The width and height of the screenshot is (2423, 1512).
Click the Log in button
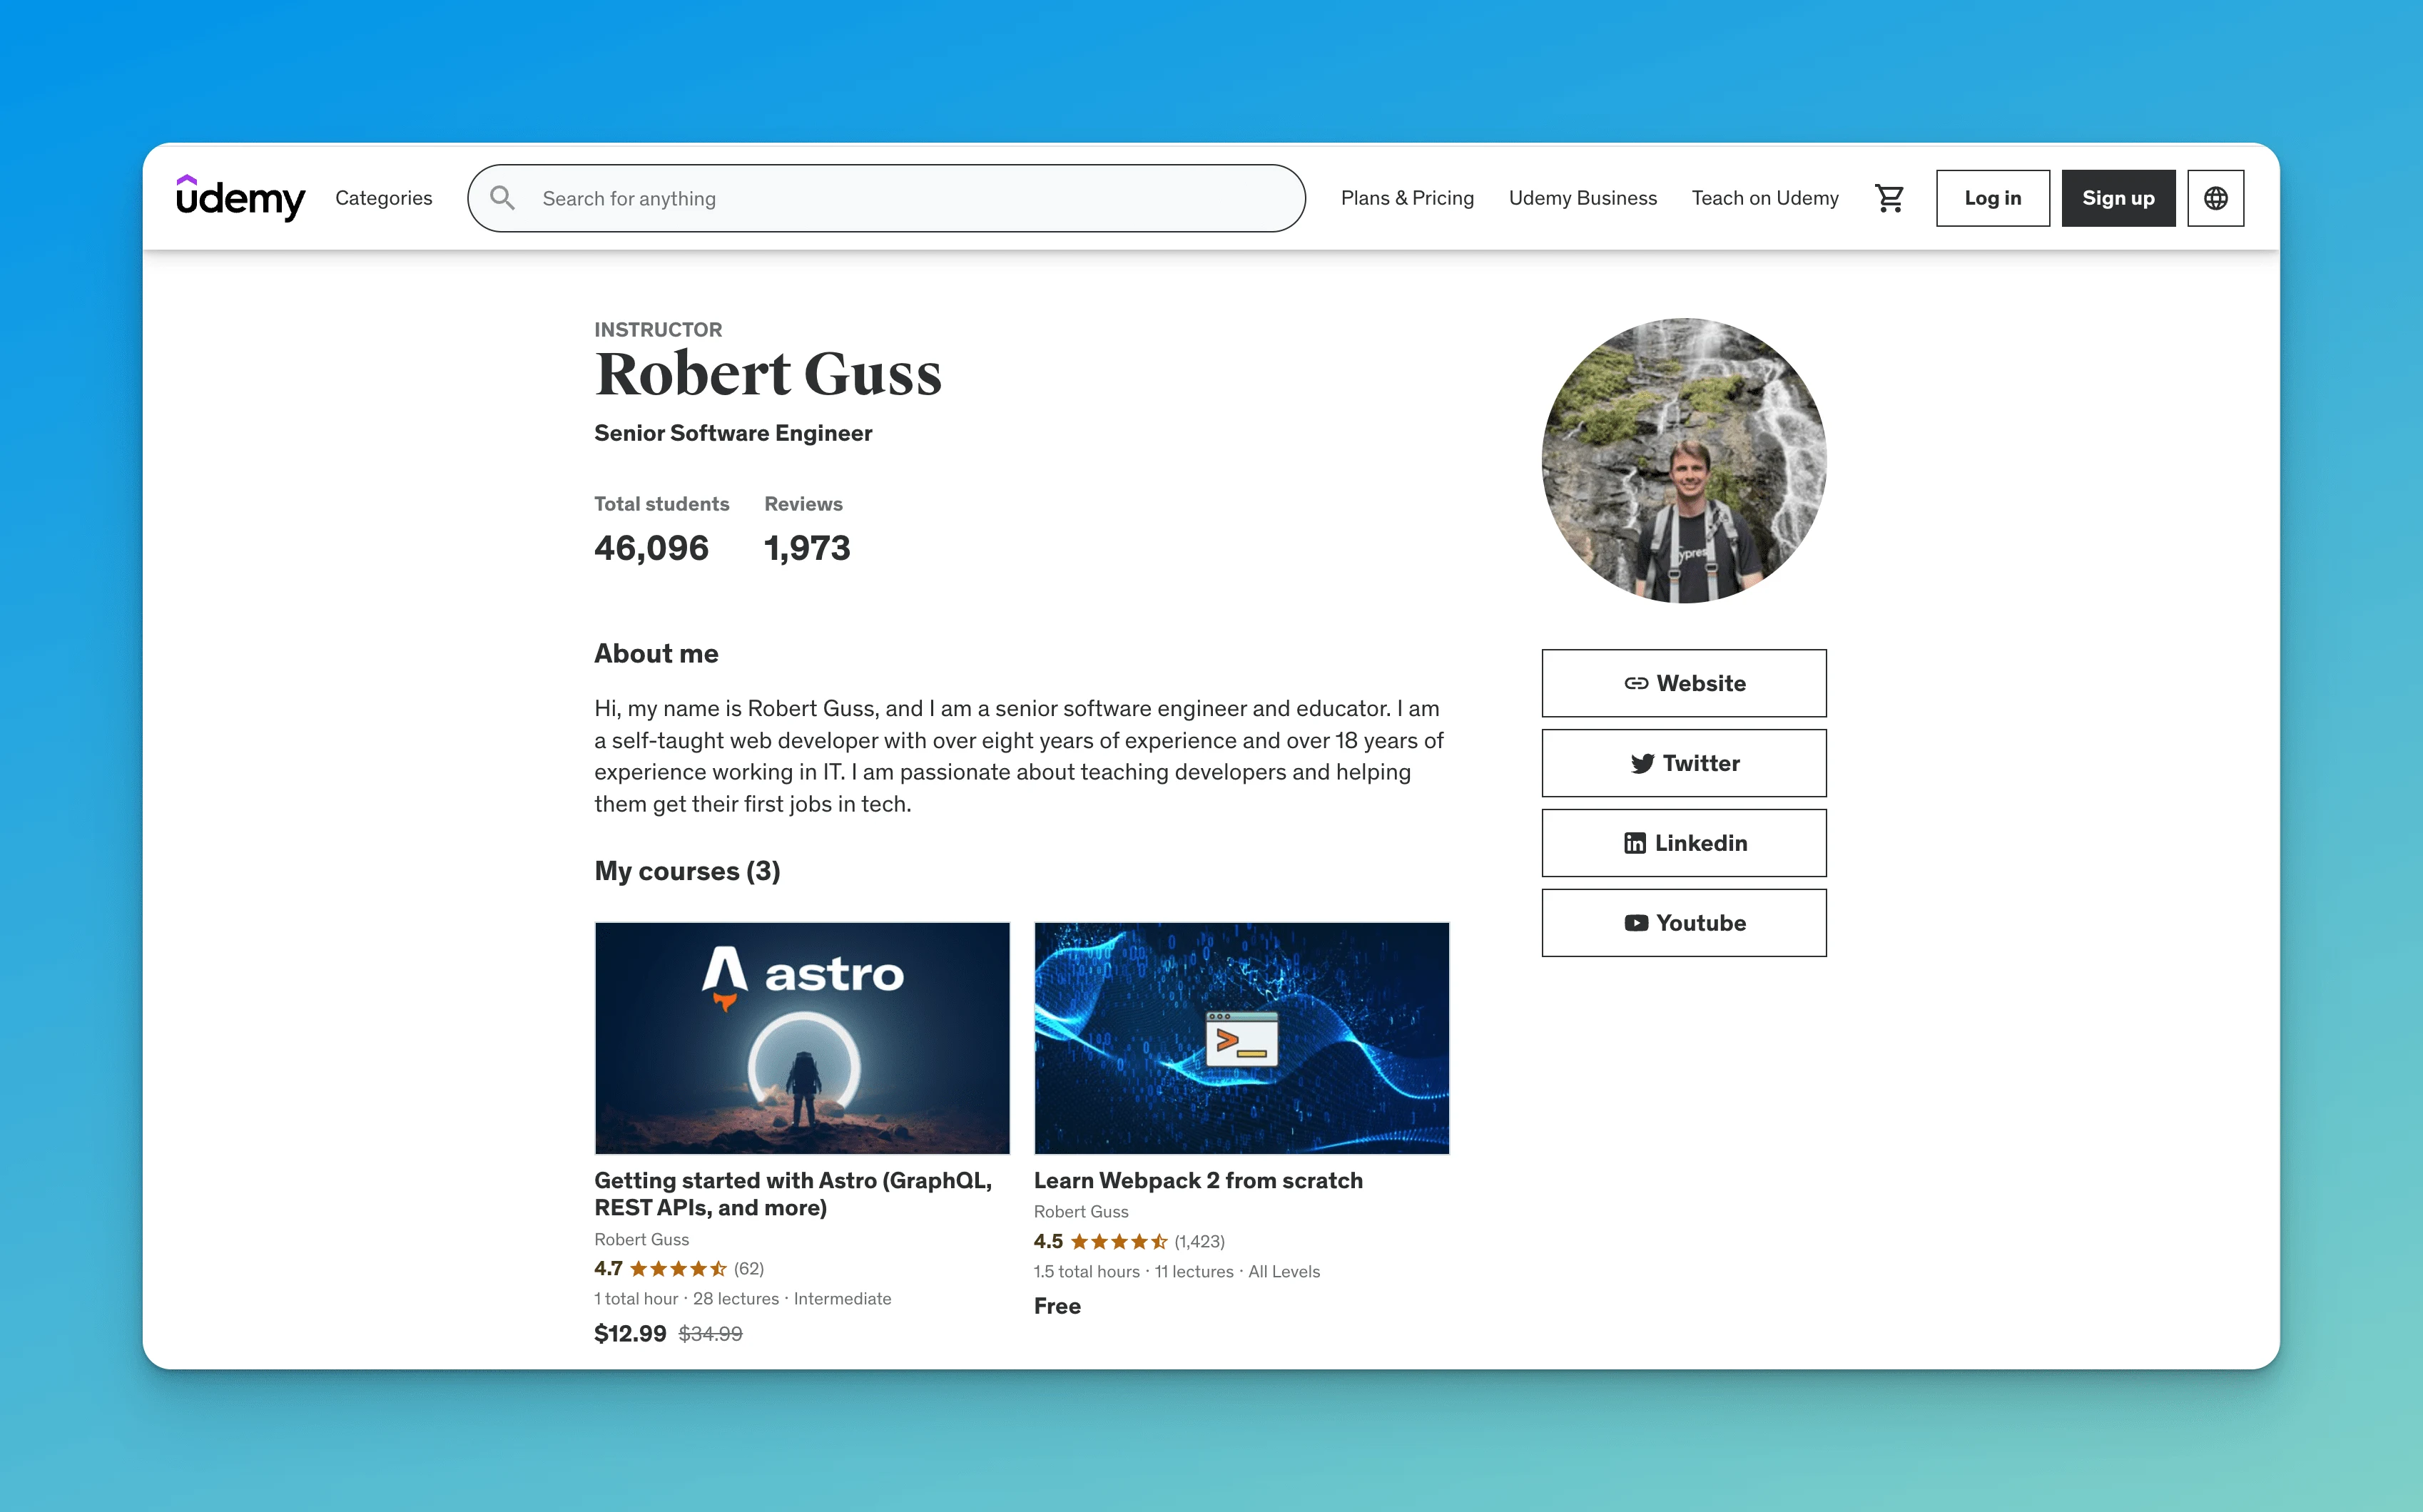coord(1991,197)
